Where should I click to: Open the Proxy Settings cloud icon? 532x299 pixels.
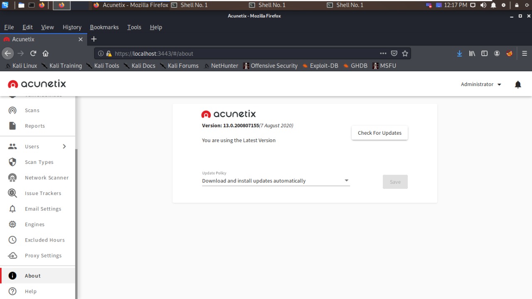12,255
